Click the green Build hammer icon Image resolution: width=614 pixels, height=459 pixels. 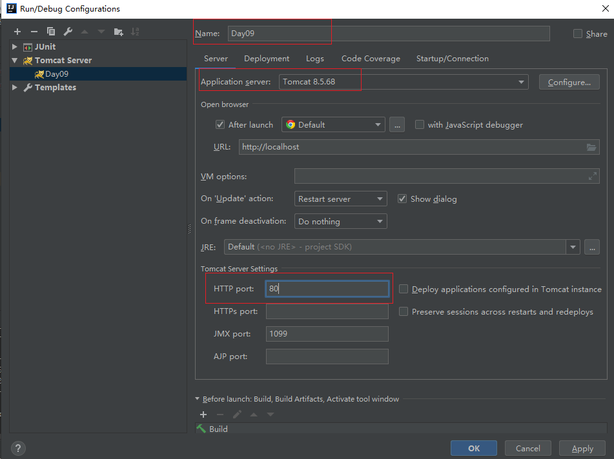click(x=201, y=429)
